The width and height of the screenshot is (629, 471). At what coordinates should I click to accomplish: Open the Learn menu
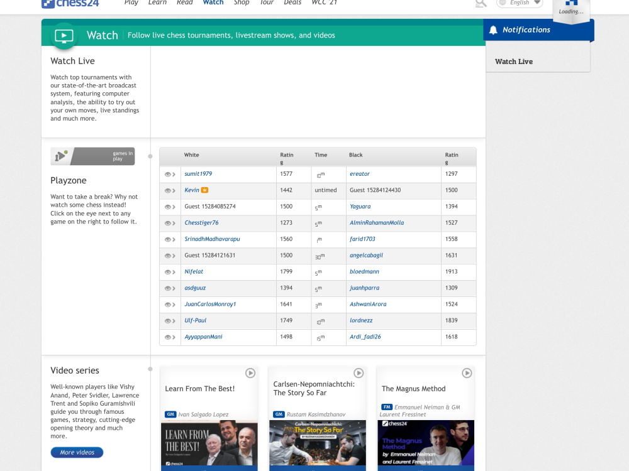157,3
